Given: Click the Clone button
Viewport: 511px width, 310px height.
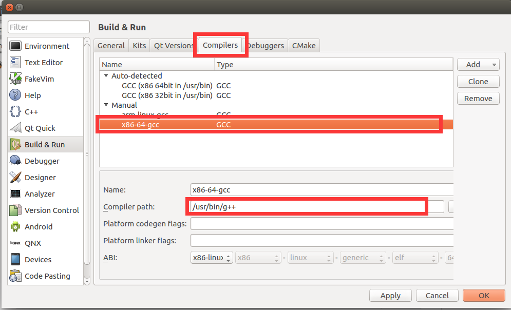Looking at the screenshot, I should click(x=478, y=81).
